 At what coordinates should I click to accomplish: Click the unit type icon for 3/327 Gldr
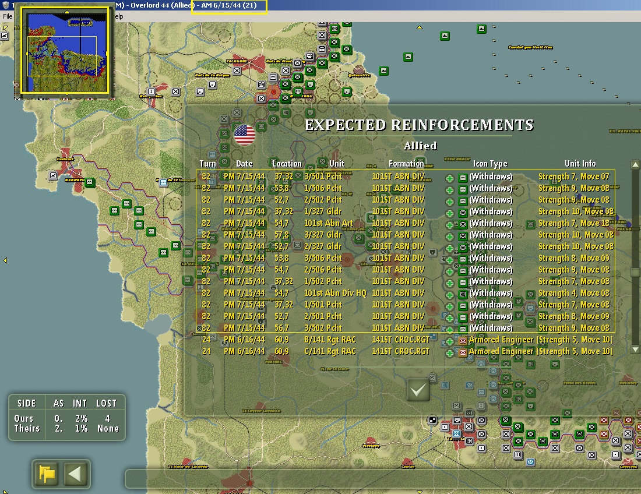coord(463,236)
